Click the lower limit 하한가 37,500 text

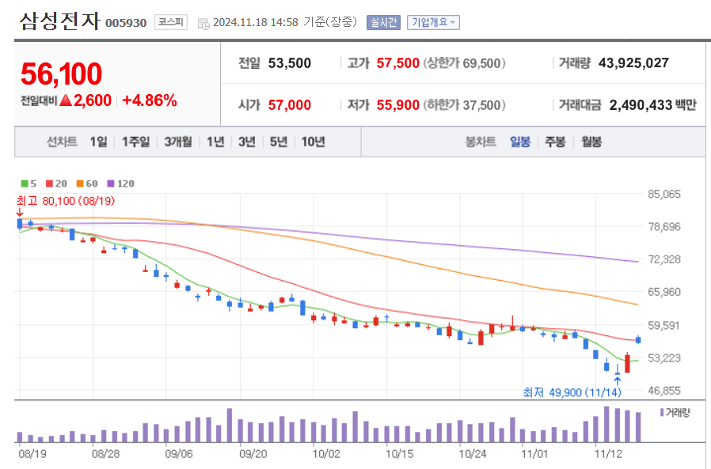tap(464, 105)
